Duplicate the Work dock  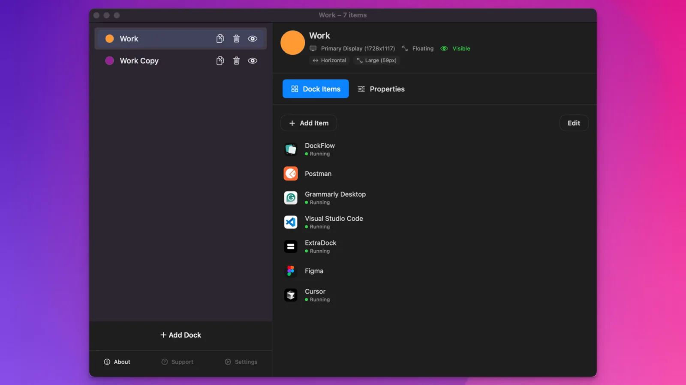click(220, 38)
